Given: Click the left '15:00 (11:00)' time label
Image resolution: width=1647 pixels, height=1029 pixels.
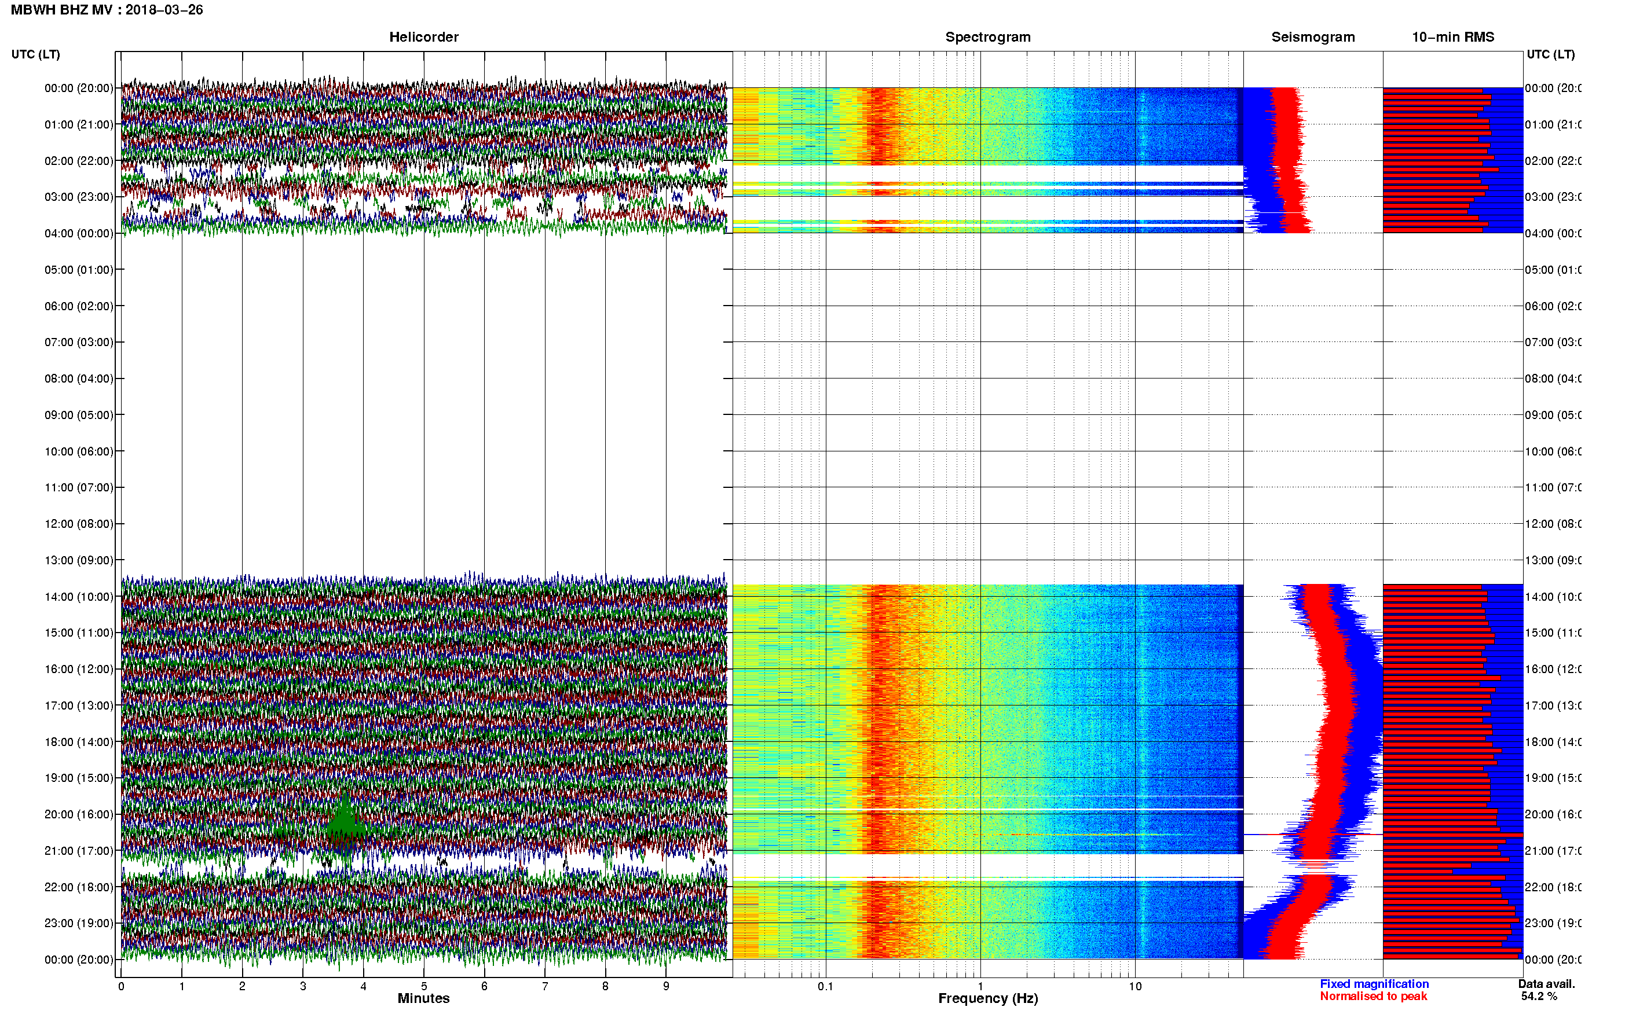Looking at the screenshot, I should [79, 633].
